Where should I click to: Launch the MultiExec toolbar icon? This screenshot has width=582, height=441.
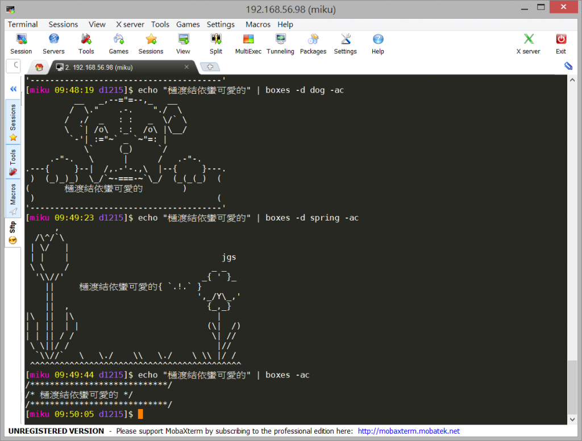[x=248, y=44]
